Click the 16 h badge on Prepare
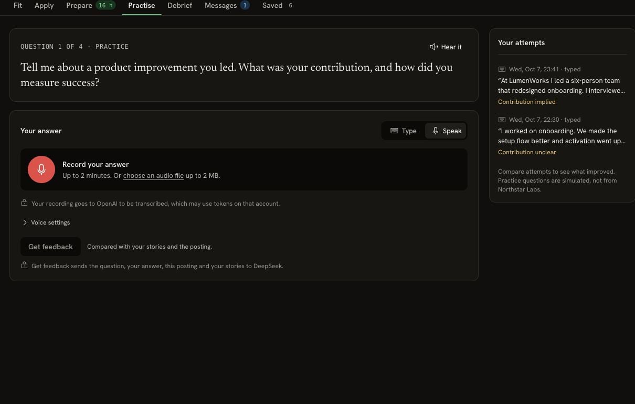635x404 pixels. 105,5
